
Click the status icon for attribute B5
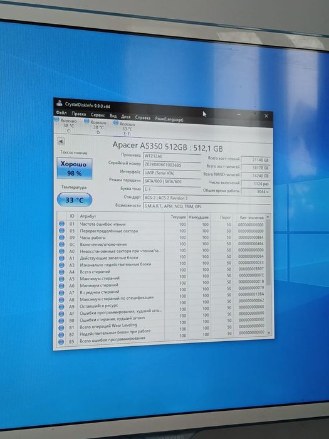62,342
